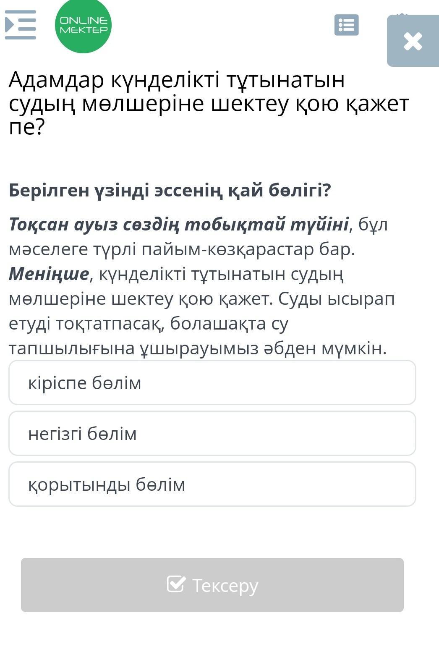Click the sentence starting Суды ысырап
Screen dimensions: 439x657
pyautogui.click(x=201, y=323)
